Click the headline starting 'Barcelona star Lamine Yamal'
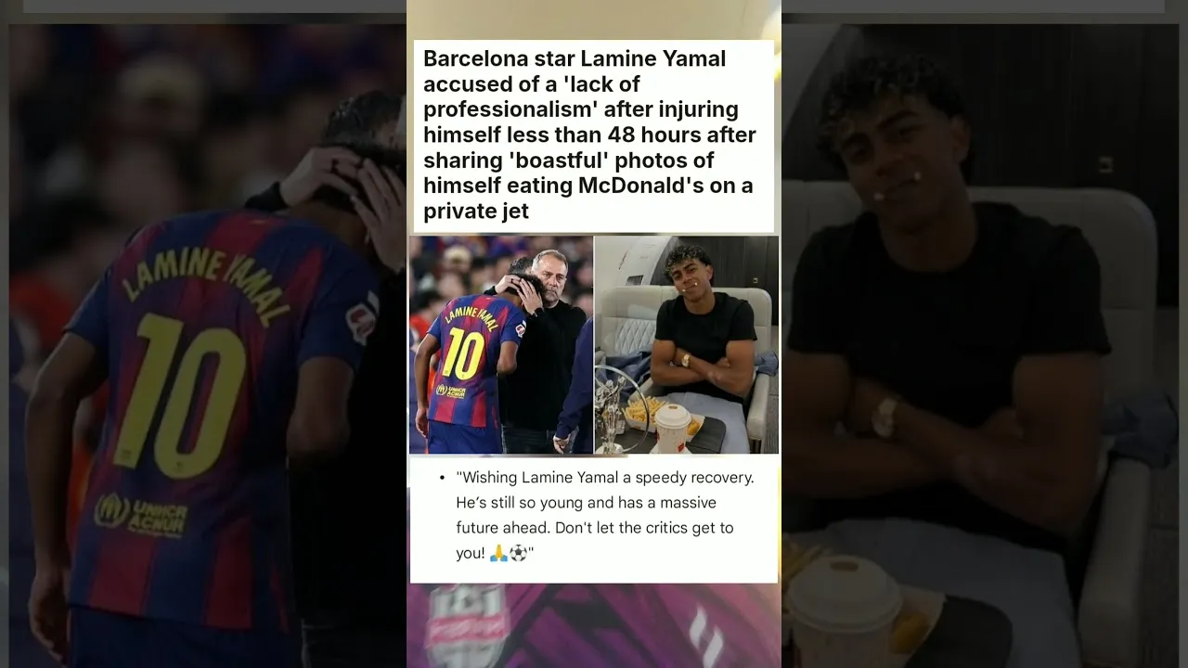 click(590, 135)
